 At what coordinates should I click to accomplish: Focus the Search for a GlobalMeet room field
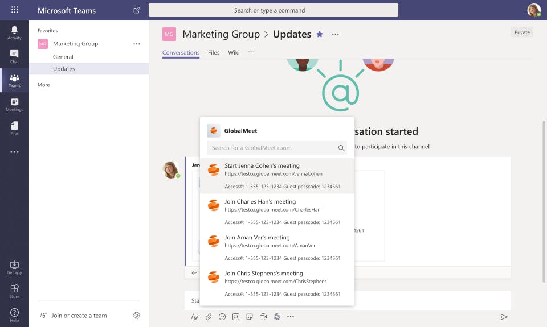click(277, 148)
